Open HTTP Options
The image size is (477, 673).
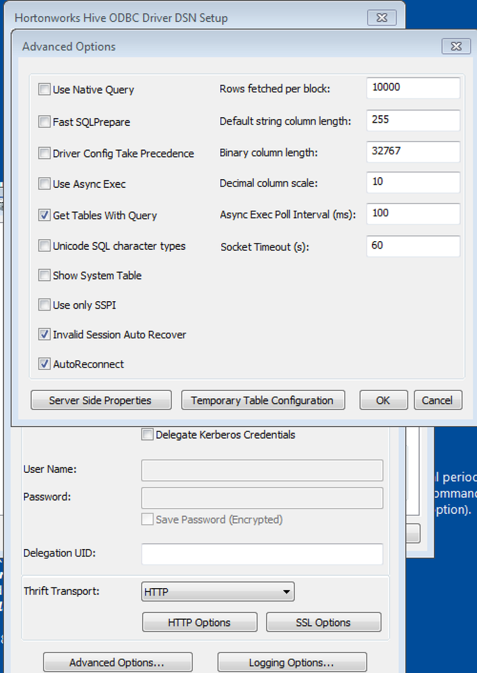point(199,622)
